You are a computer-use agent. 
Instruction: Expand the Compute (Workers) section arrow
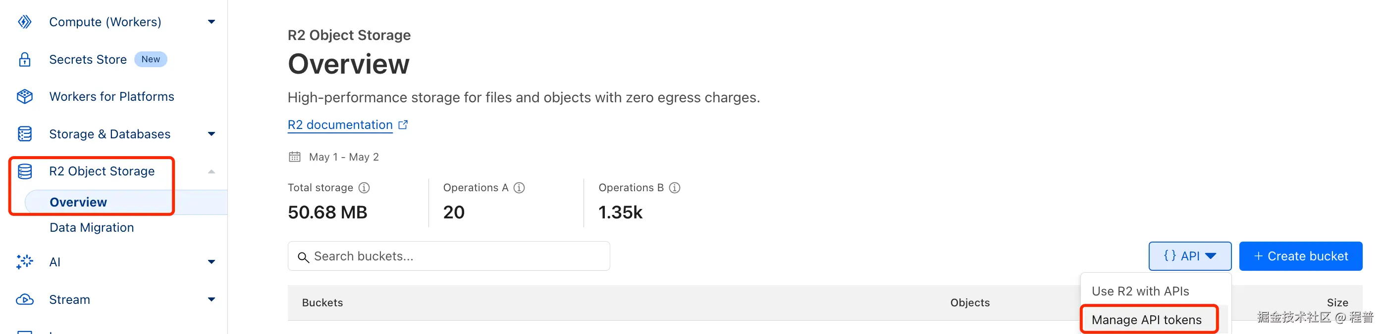point(212,22)
